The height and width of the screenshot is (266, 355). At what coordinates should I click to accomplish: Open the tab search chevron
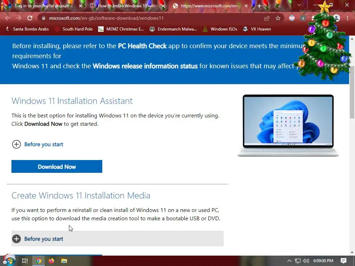299,5
